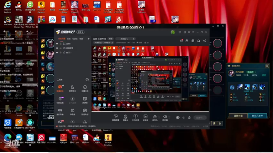Toggle visibility of the 英雄联盟 source

coord(57,48)
